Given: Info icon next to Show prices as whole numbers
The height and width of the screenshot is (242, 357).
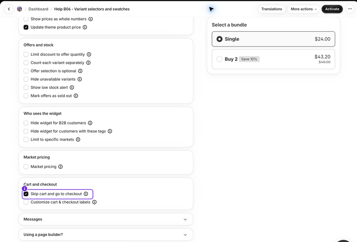Looking at the screenshot, I should (x=91, y=19).
